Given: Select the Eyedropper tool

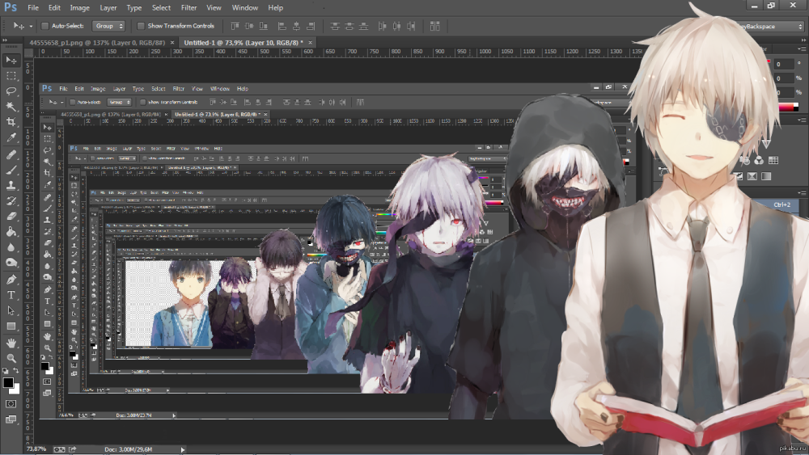Looking at the screenshot, I should click(x=11, y=137).
